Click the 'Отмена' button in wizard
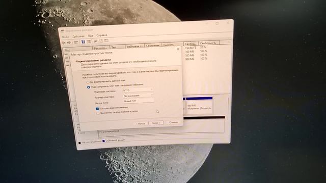 [173, 122]
